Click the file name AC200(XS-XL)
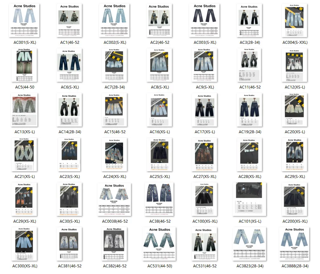 pos(295,221)
